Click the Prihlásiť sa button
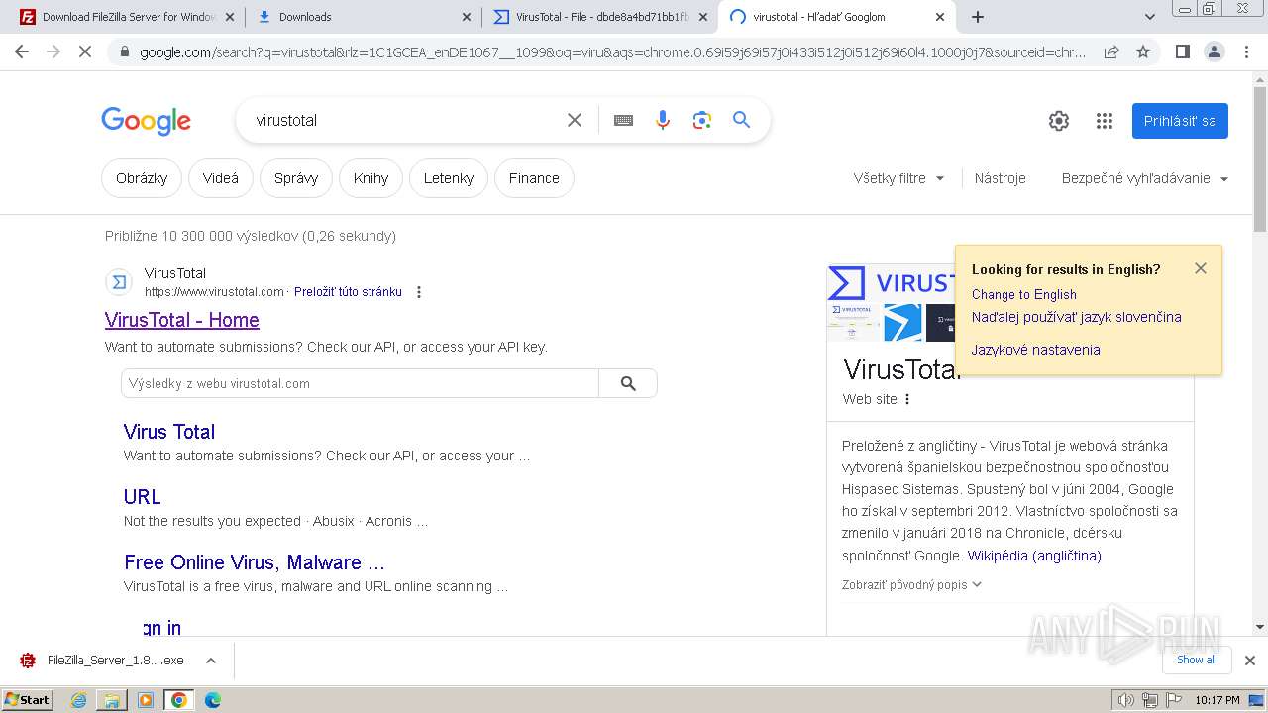 [1180, 121]
